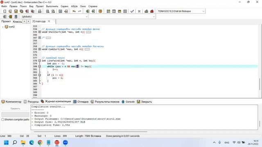Click the Insert snippet icon on second toolbar
This screenshot has width=262, height=147.
(x=5, y=16)
